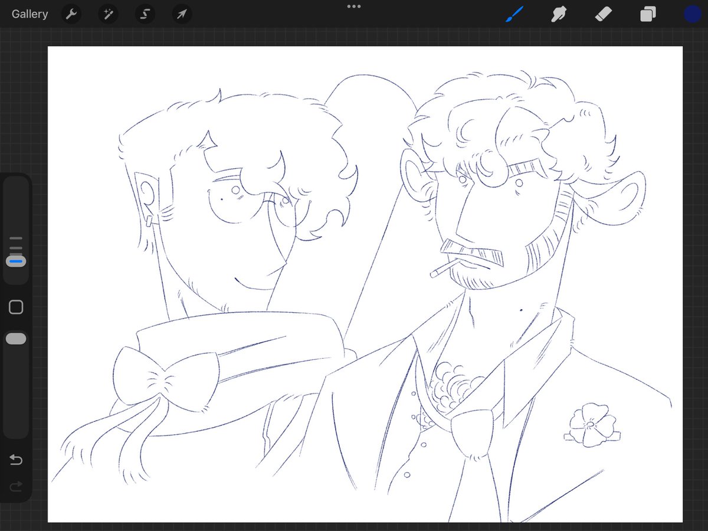The image size is (708, 531).
Task: Activate the Transform arrow tool
Action: tap(182, 14)
